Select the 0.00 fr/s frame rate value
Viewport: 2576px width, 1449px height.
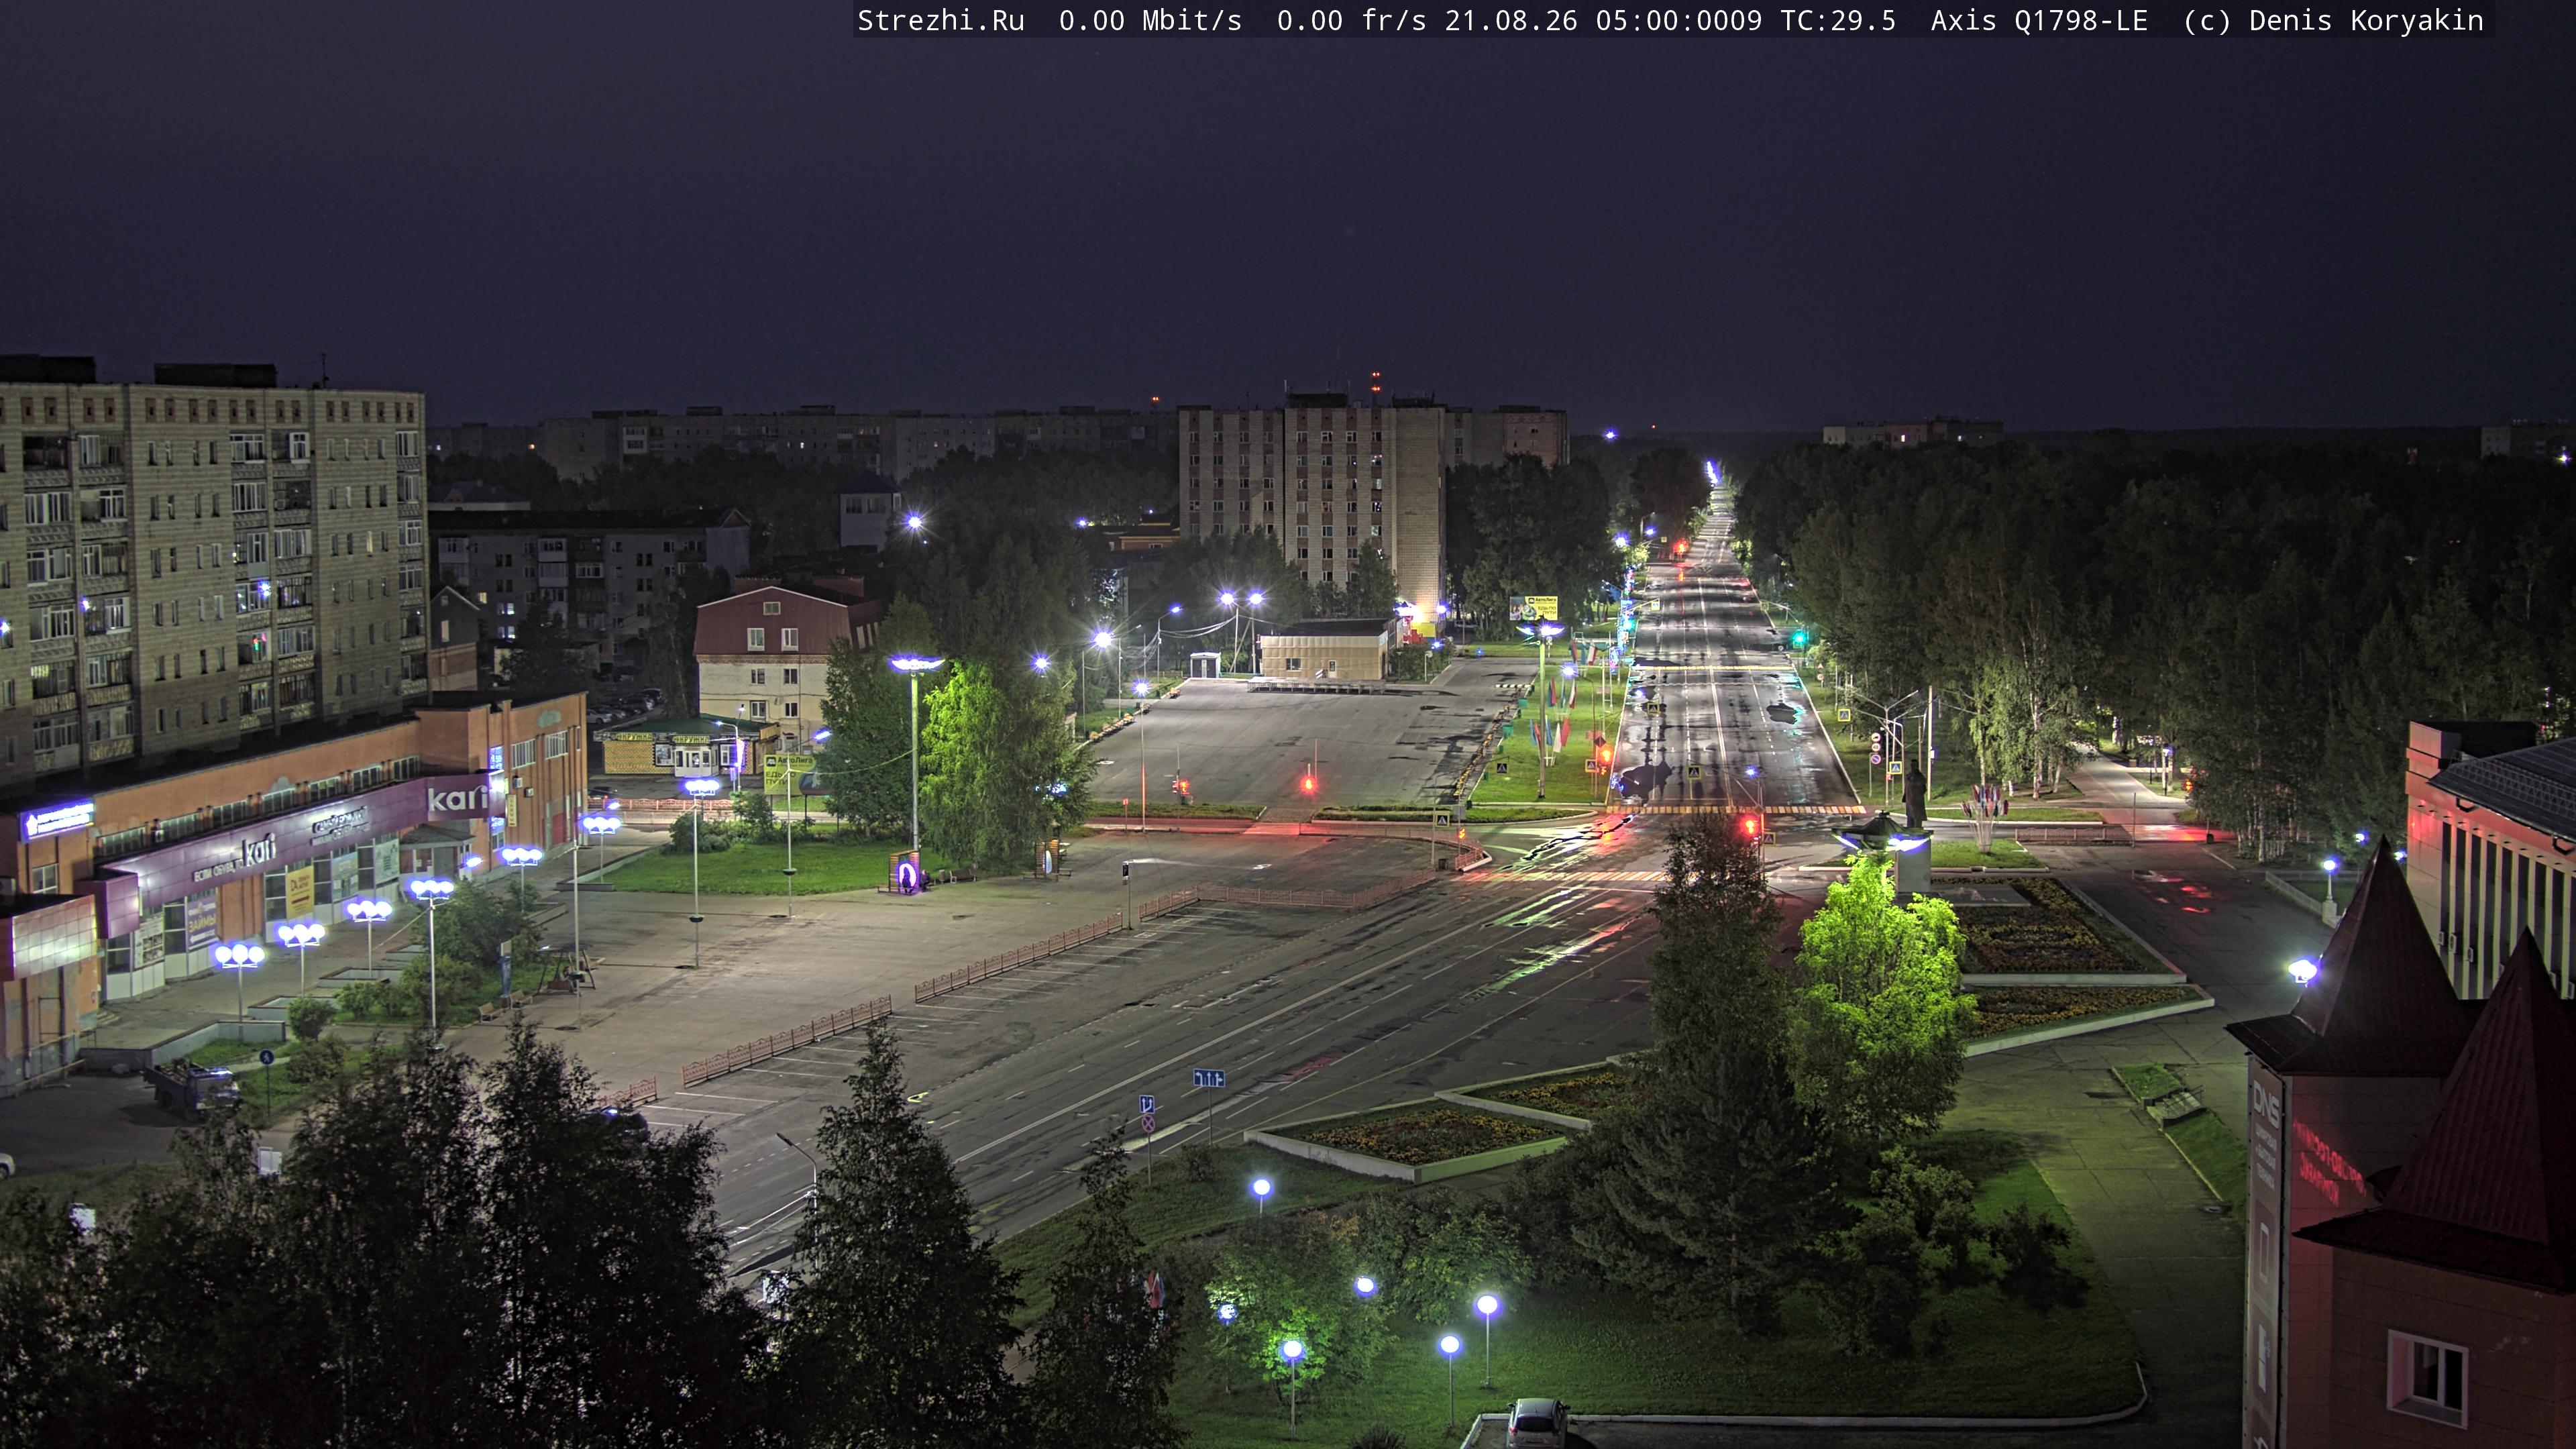[x=1352, y=21]
